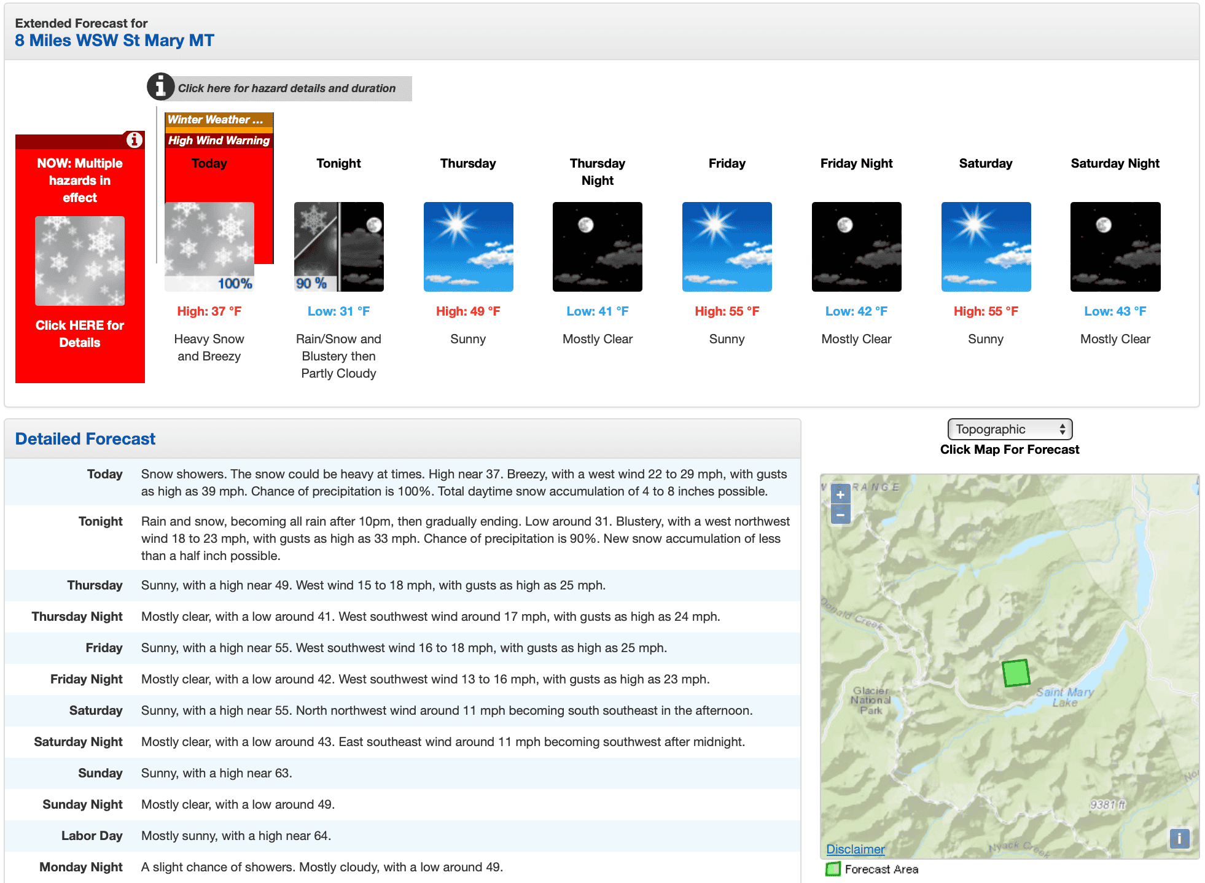
Task: Click the 'Sunday' detailed forecast row label
Action: (100, 773)
